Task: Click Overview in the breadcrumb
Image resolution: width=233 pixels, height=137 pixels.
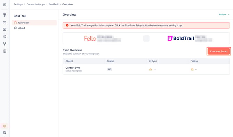Action: click(x=67, y=5)
